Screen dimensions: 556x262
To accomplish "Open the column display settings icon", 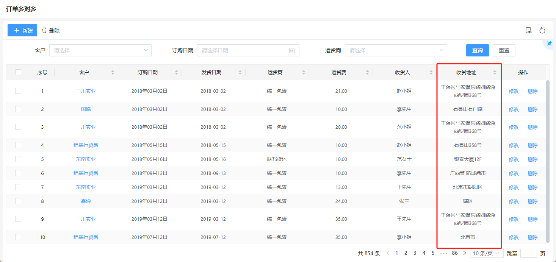I will click(x=529, y=31).
